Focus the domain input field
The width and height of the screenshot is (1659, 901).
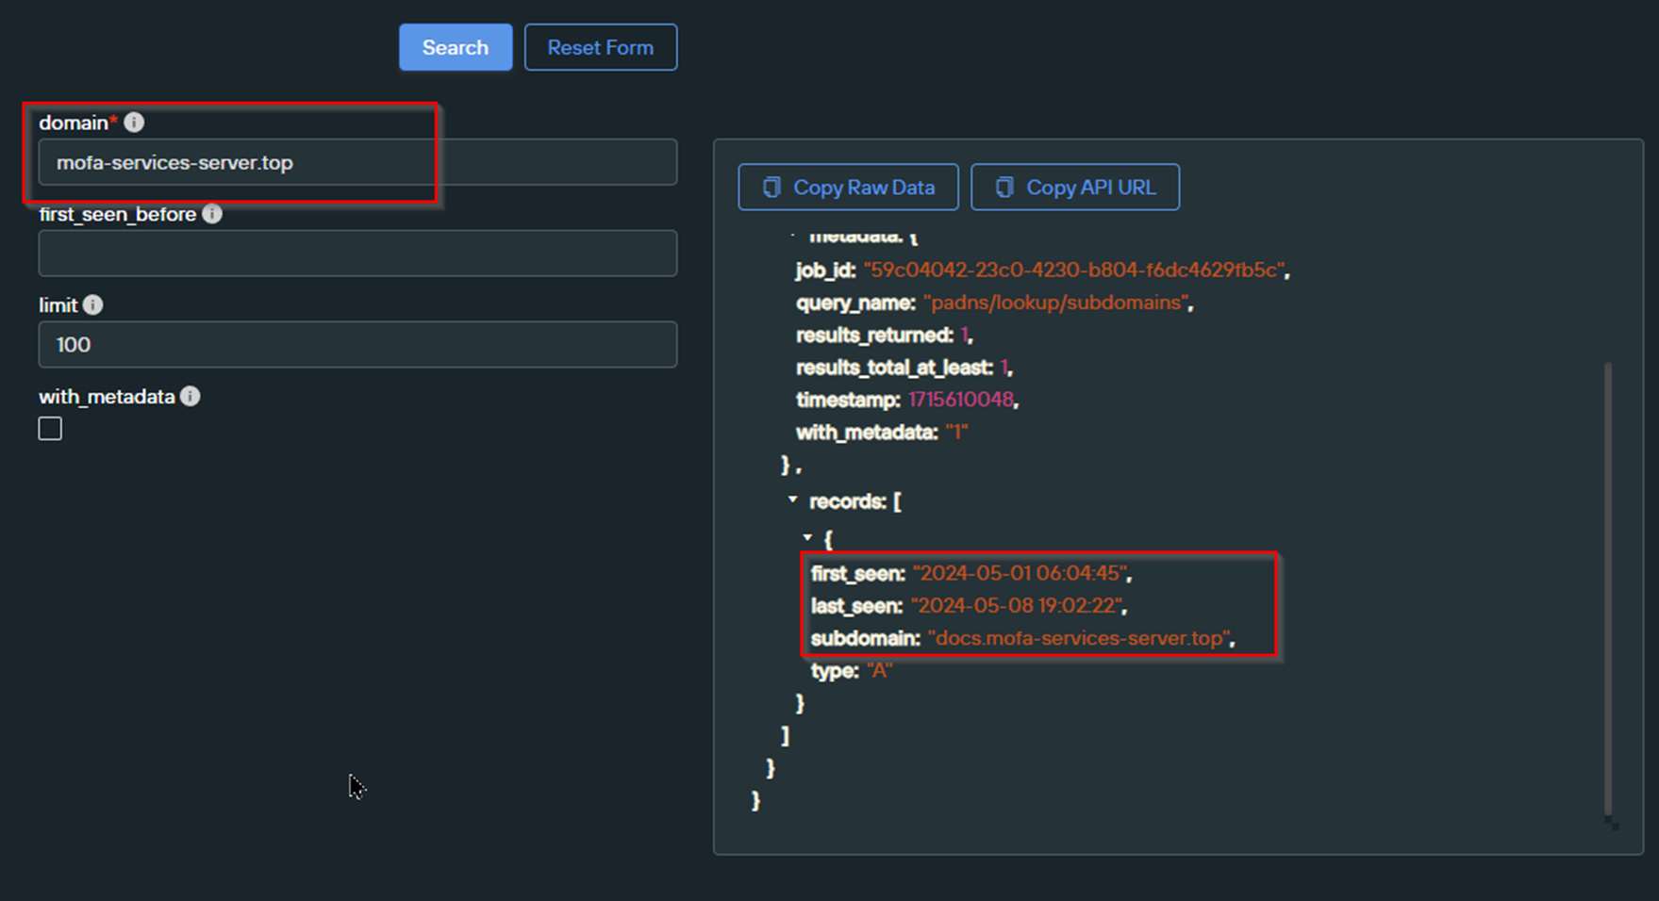tap(357, 162)
